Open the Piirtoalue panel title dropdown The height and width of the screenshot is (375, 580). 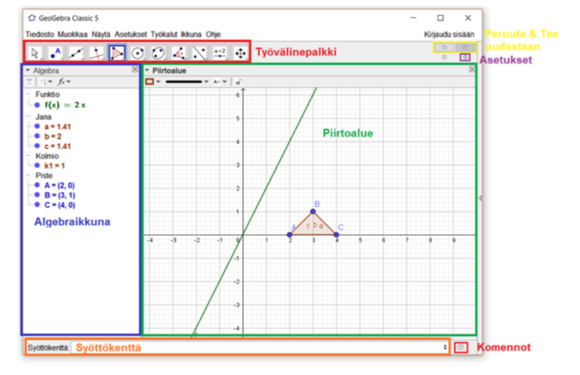(147, 70)
